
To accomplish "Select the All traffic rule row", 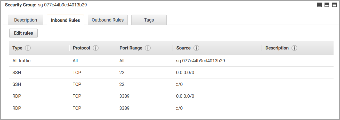I will coord(21,61).
